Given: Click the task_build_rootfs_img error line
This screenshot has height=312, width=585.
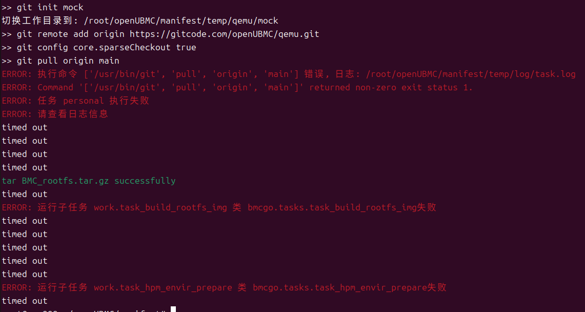Looking at the screenshot, I should pyautogui.click(x=219, y=207).
